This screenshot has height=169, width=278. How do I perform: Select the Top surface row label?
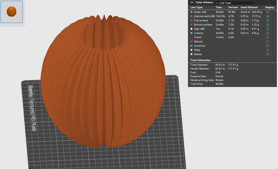(x=201, y=21)
